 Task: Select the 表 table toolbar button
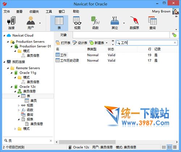59,23
